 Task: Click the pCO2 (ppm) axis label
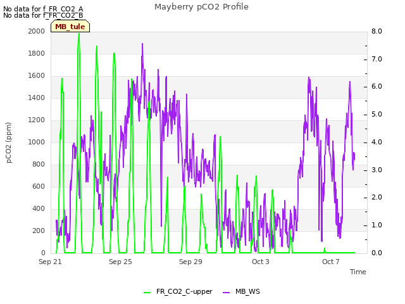[8, 142]
